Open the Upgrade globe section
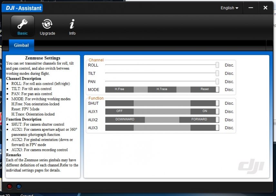Image resolution: width=276 pixels, height=196 pixels. point(47,27)
